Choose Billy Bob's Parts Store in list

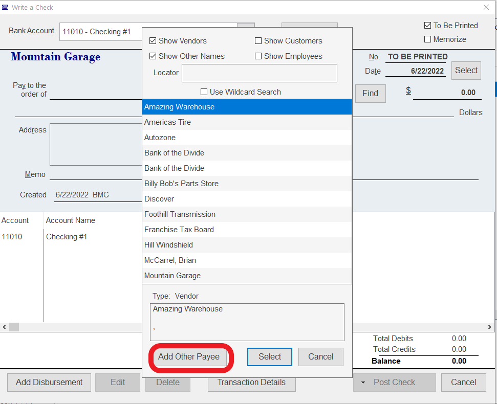click(181, 184)
